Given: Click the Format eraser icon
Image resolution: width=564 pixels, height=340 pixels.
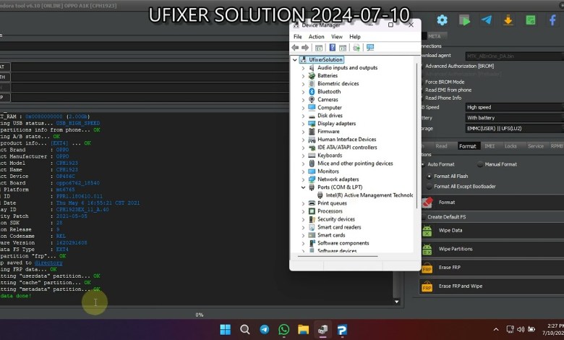Looking at the screenshot, I should pyautogui.click(x=427, y=203).
